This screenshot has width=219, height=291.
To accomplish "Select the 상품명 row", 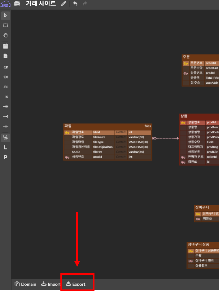I will (200, 127).
